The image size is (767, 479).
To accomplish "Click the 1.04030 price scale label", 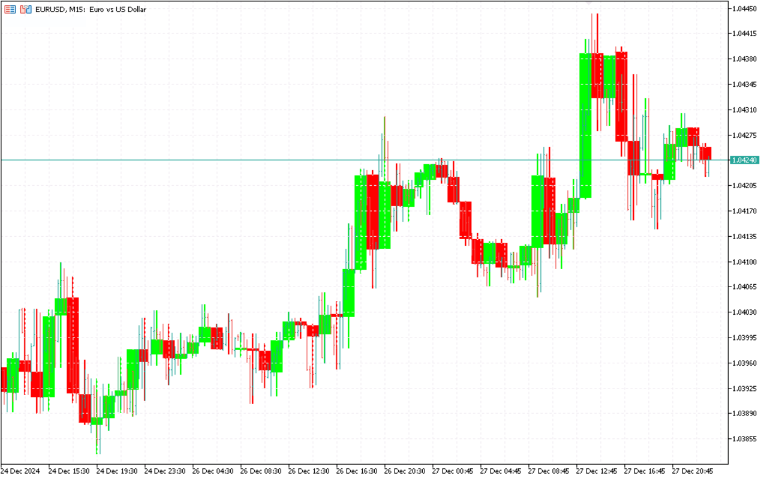I will [744, 312].
